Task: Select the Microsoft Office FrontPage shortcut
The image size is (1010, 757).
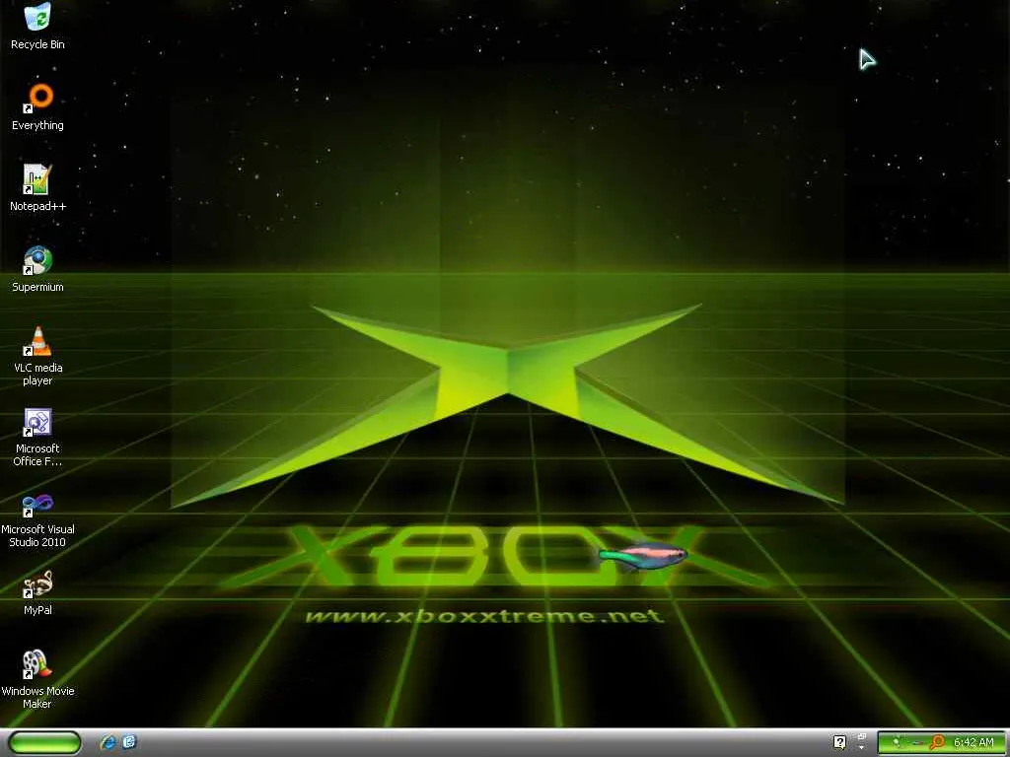Action: (x=37, y=437)
